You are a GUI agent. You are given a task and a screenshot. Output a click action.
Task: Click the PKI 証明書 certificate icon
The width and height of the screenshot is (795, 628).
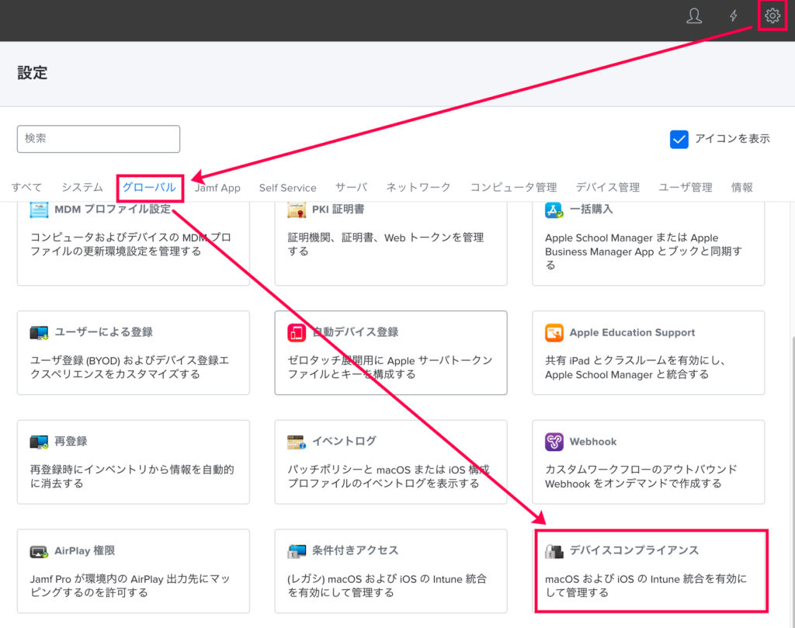pyautogui.click(x=297, y=210)
